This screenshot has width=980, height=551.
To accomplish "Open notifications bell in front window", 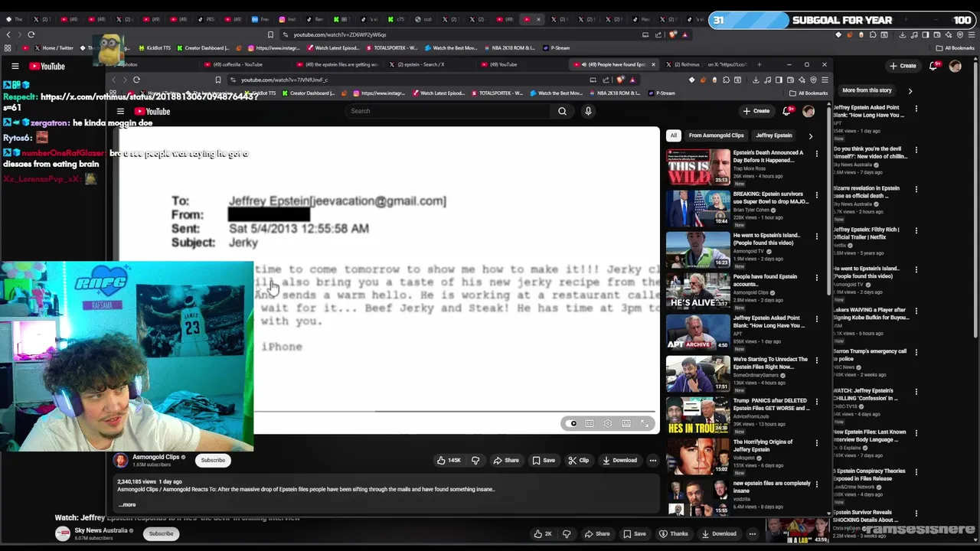I will pyautogui.click(x=786, y=111).
